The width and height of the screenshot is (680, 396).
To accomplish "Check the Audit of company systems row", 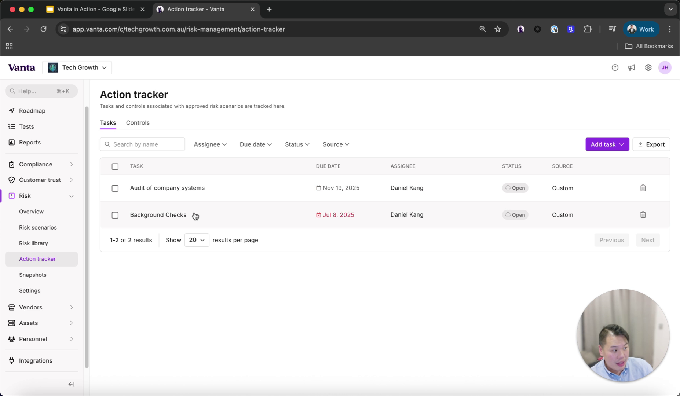I will click(x=115, y=188).
